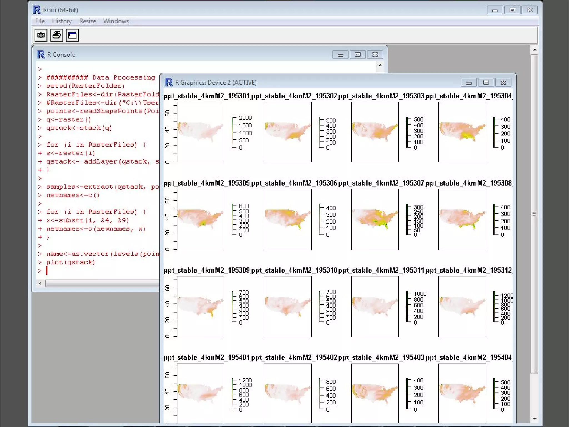Click the R Console window icon

[x=41, y=55]
